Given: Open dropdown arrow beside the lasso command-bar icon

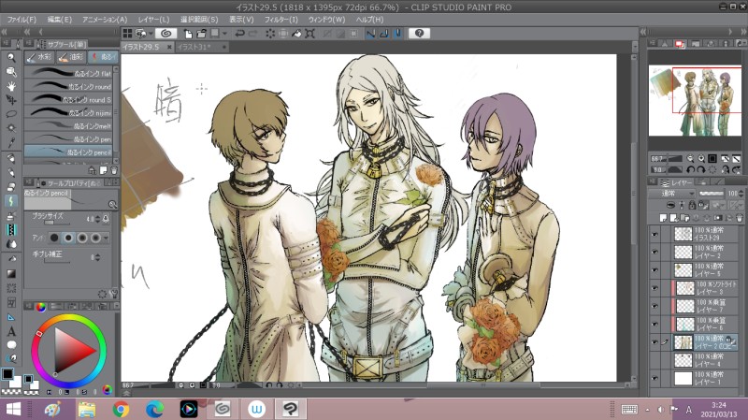Looking at the screenshot, I should pyautogui.click(x=151, y=34).
